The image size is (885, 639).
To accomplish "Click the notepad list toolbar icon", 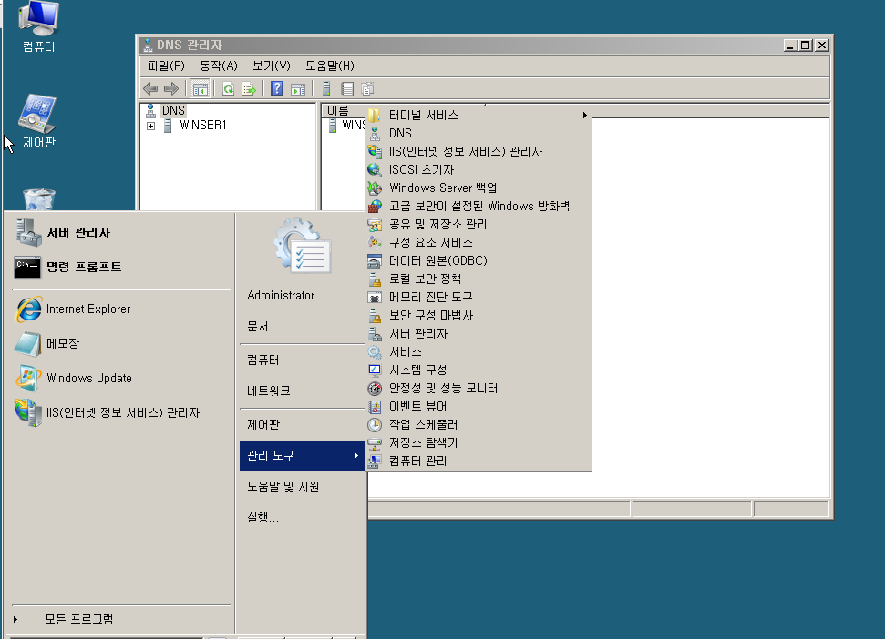I will (347, 88).
